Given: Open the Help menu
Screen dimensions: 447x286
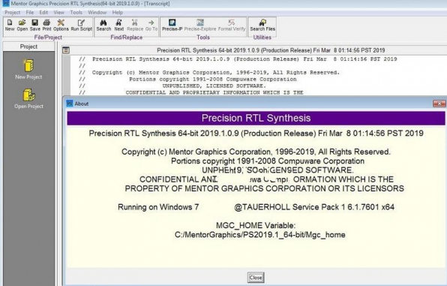Looking at the screenshot, I should 117,13.
